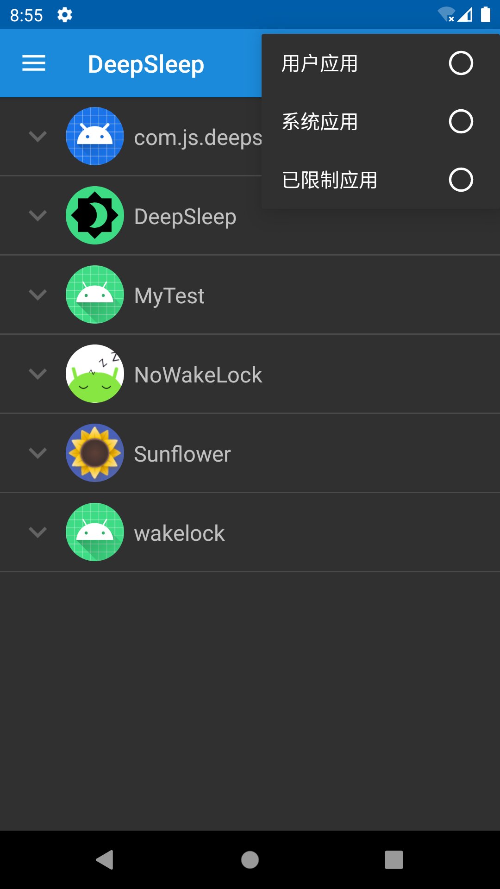The width and height of the screenshot is (500, 889).
Task: Choose the 已限制应用 menu label
Action: [330, 180]
